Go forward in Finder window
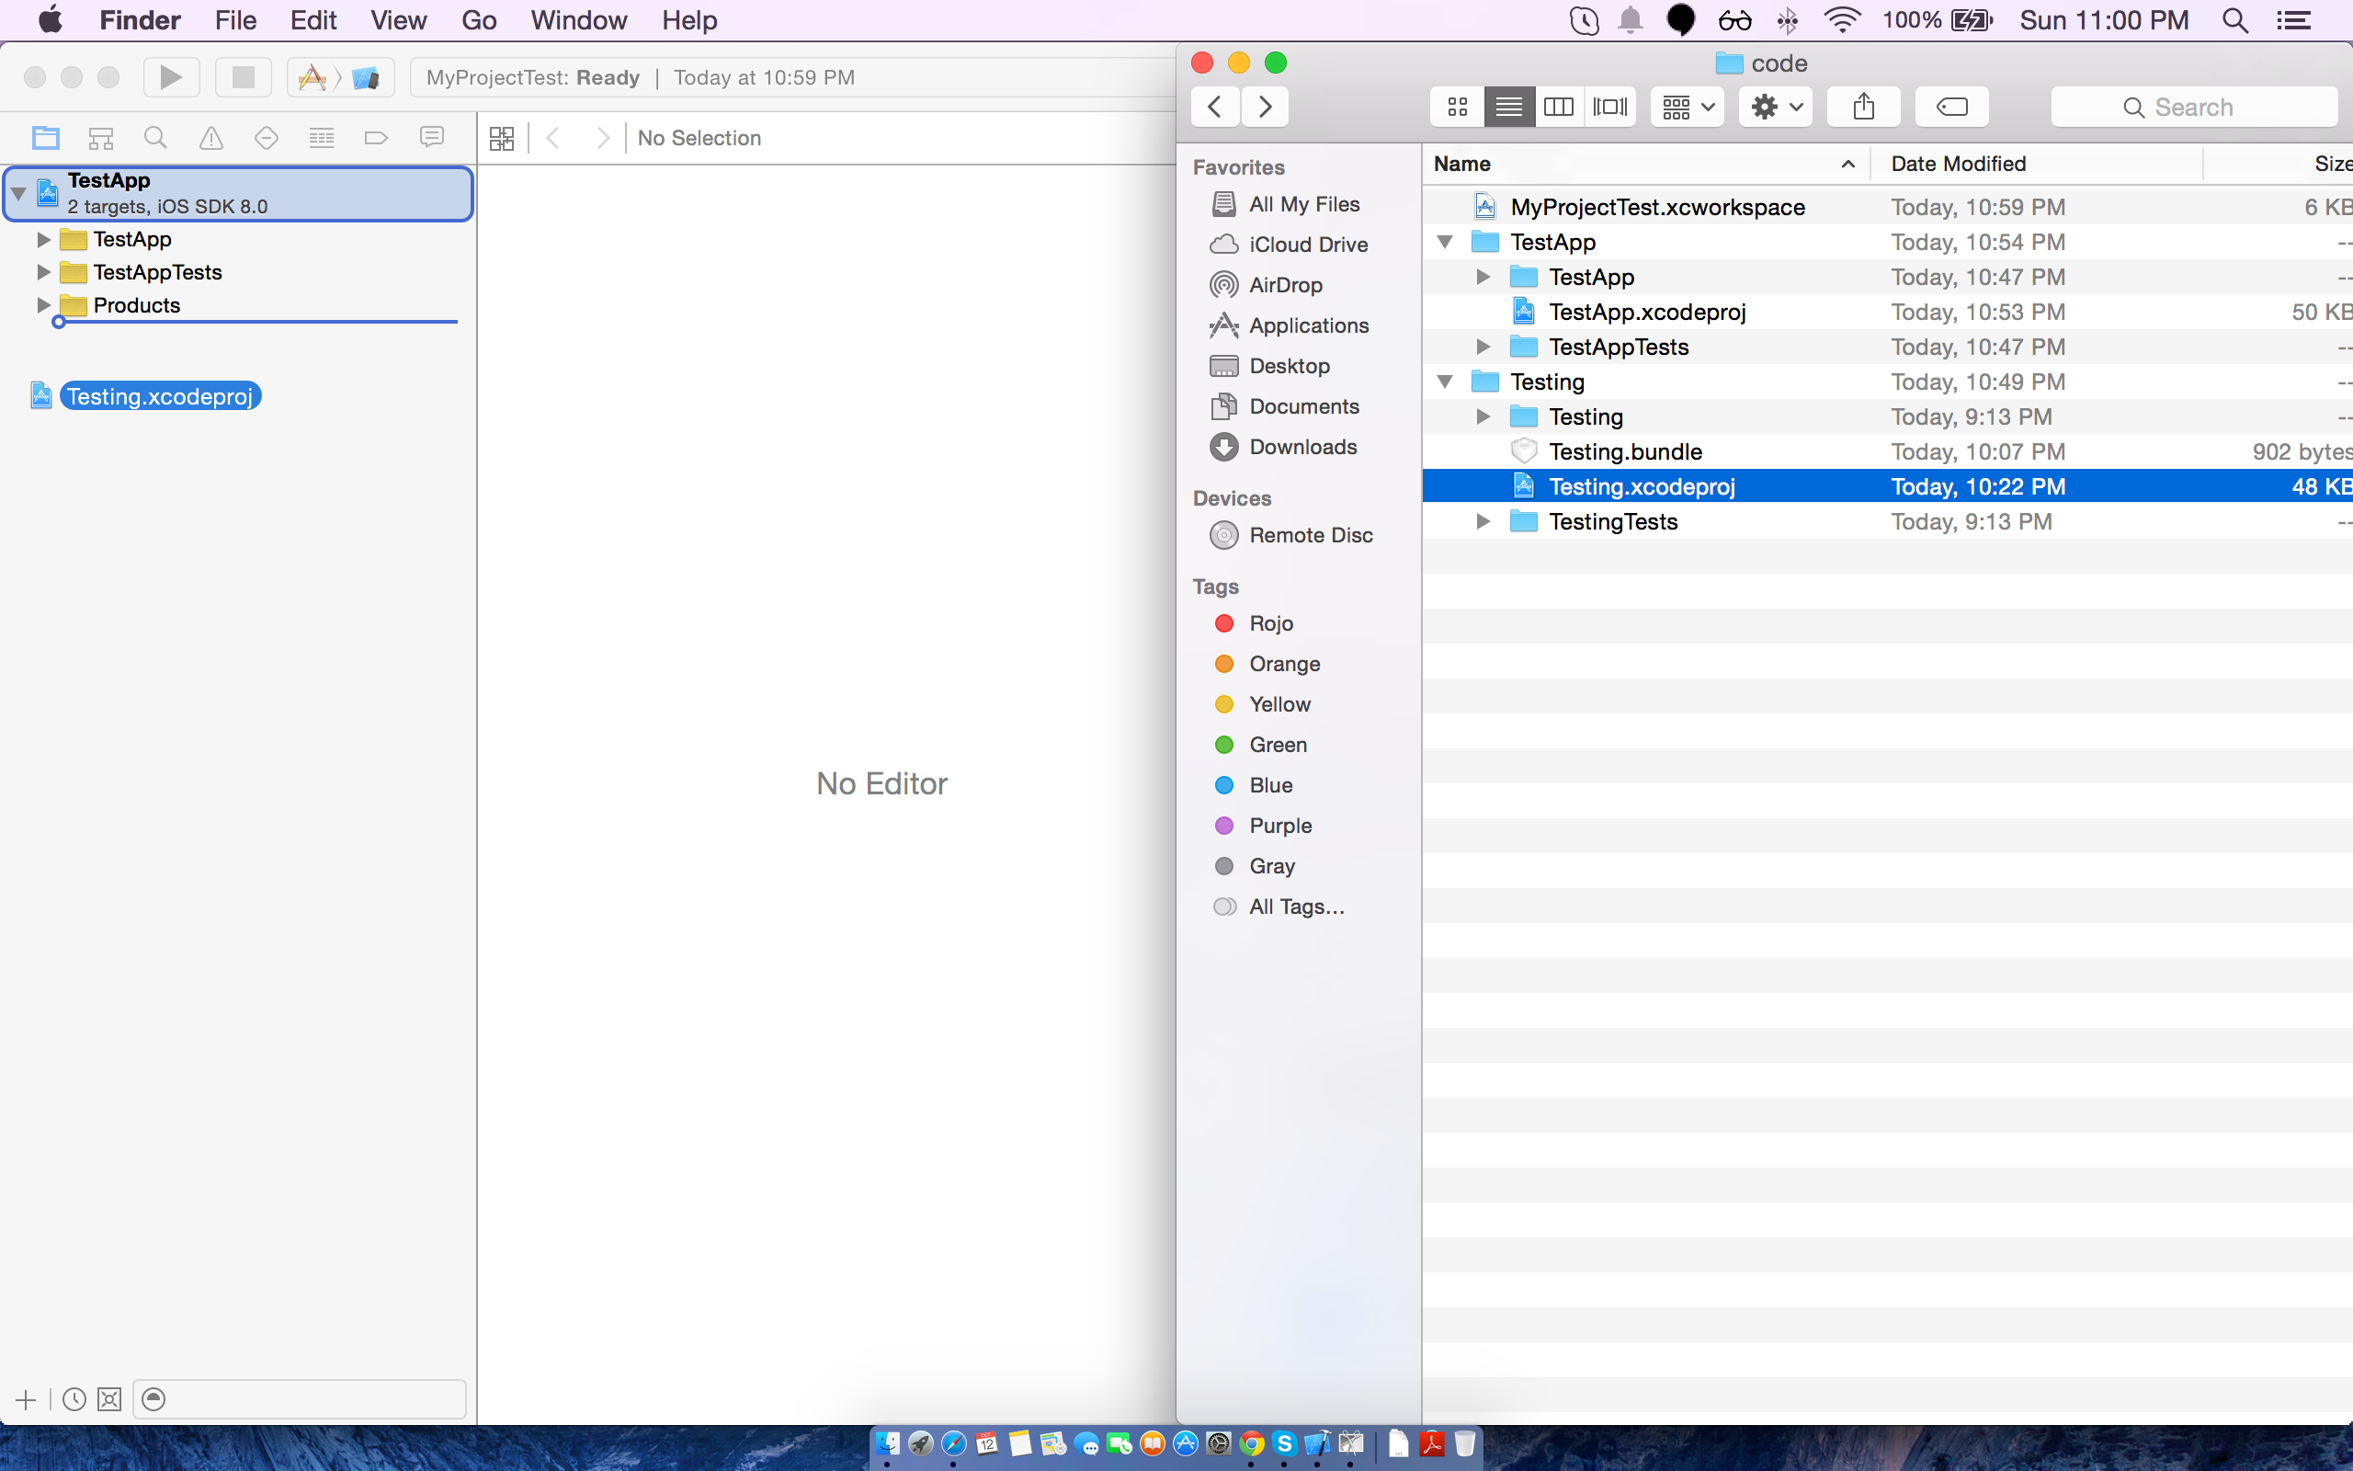2353x1471 pixels. click(x=1265, y=107)
